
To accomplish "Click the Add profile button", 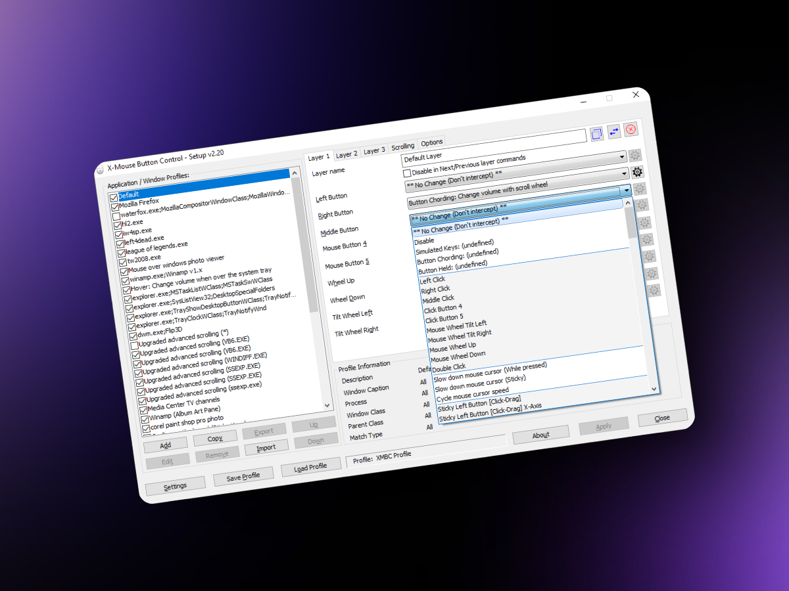I will click(x=166, y=445).
